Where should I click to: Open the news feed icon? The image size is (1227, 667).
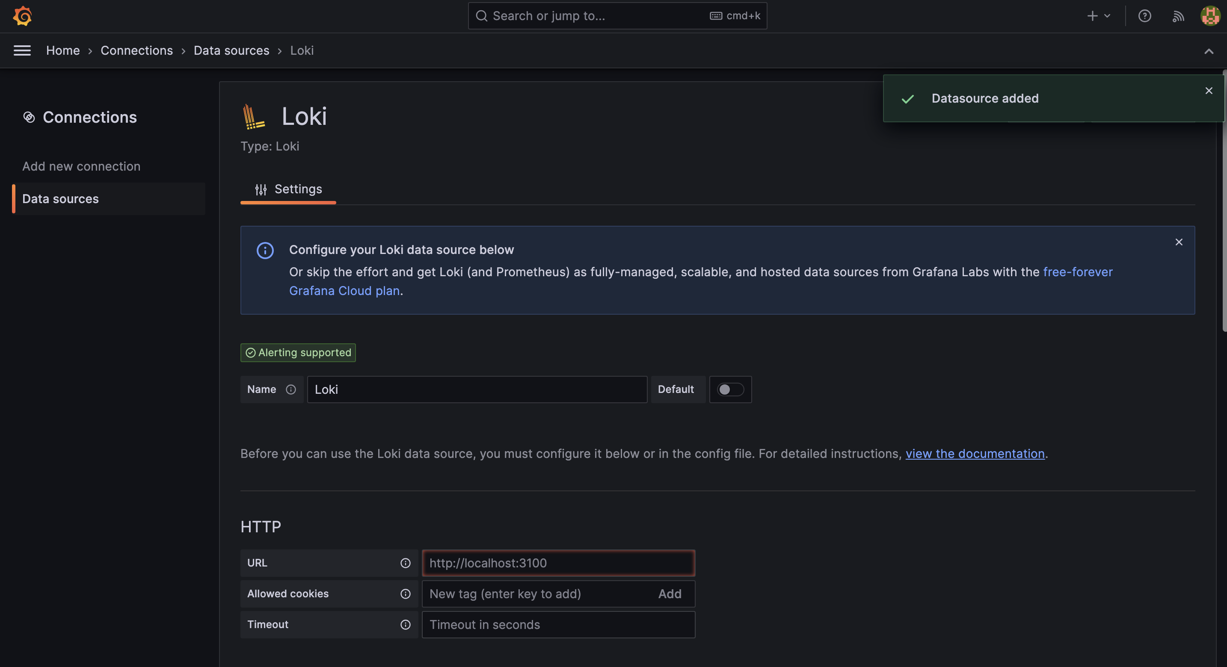pyautogui.click(x=1177, y=16)
